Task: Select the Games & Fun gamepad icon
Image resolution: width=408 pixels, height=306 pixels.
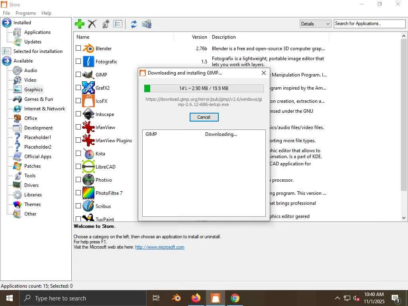Action: click(18, 99)
